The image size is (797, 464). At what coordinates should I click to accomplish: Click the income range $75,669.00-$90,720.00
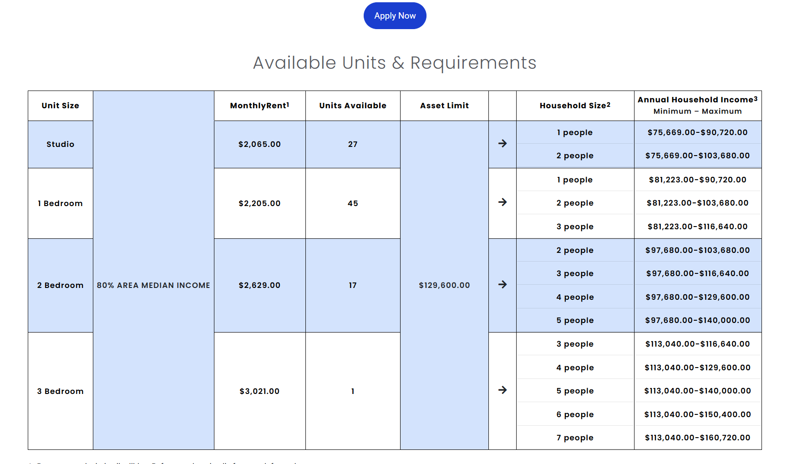(697, 132)
